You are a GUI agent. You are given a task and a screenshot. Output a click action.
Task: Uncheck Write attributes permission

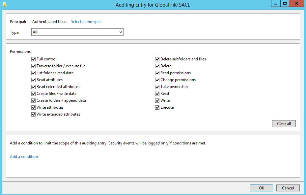point(33,107)
